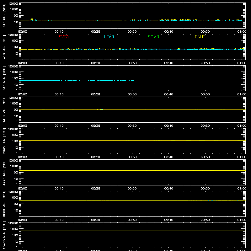Click the 01:00 time label under the 245 MHz panel
The width and height of the screenshot is (251, 251).
242,32
